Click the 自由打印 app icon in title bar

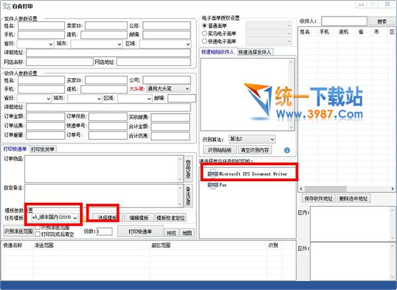coord(6,5)
